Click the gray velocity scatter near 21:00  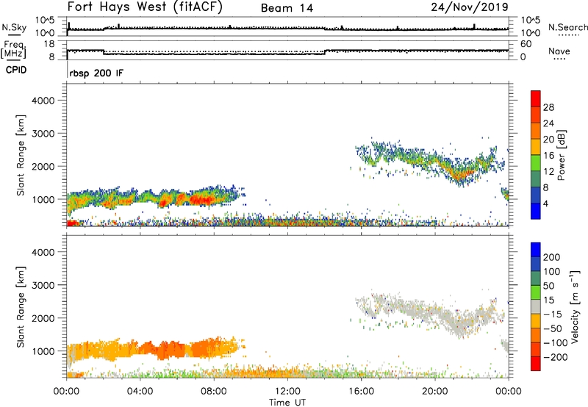456,323
